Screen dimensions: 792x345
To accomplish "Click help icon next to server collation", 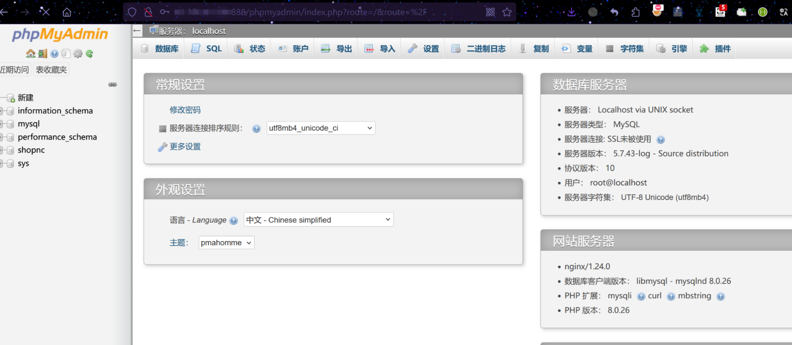I will pos(256,129).
